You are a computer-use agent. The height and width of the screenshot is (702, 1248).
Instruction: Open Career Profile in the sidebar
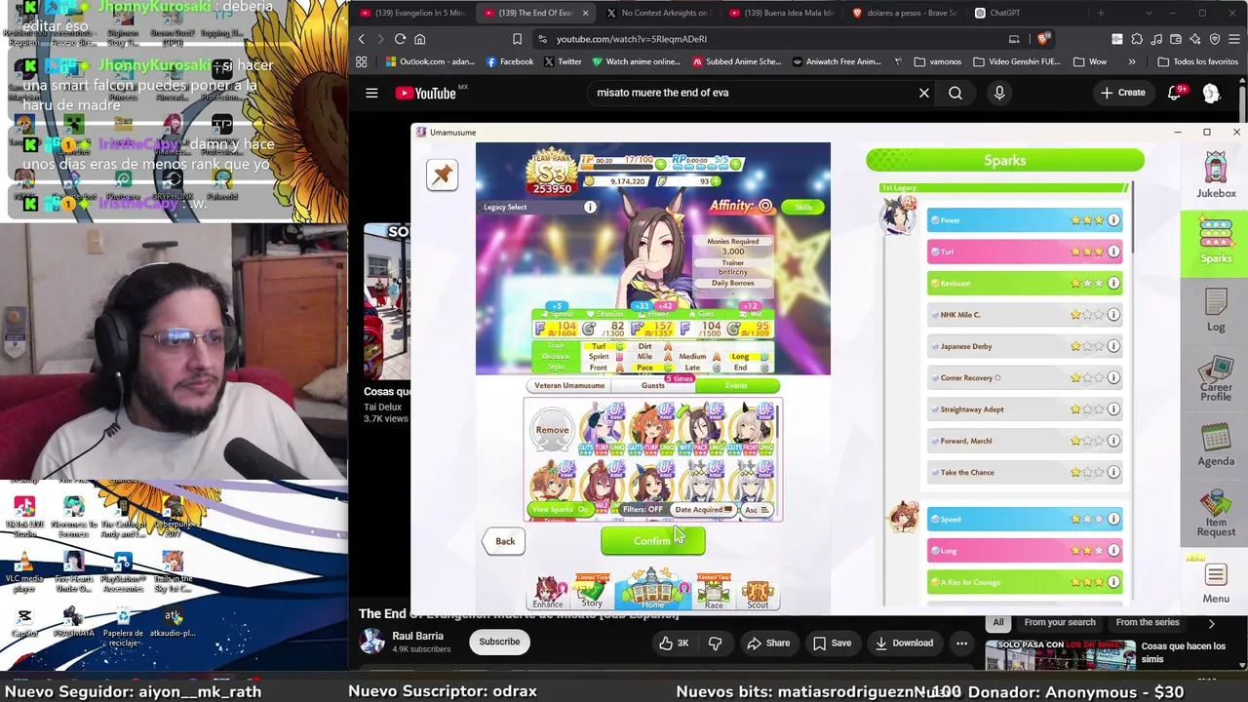tap(1216, 380)
